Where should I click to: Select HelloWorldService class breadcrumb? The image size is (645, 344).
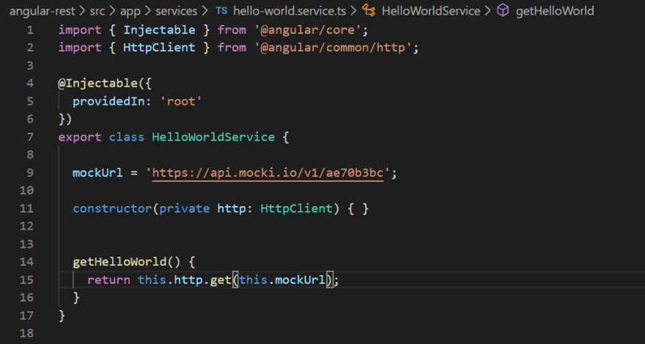[431, 11]
